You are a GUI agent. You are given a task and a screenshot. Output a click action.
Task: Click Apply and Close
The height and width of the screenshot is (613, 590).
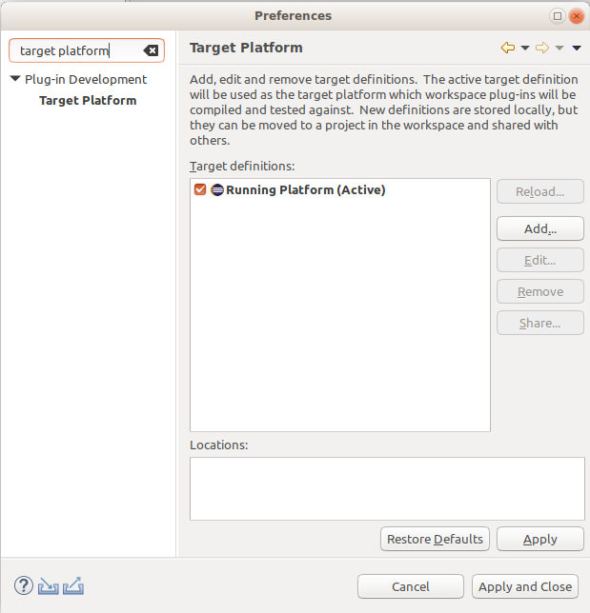[525, 586]
